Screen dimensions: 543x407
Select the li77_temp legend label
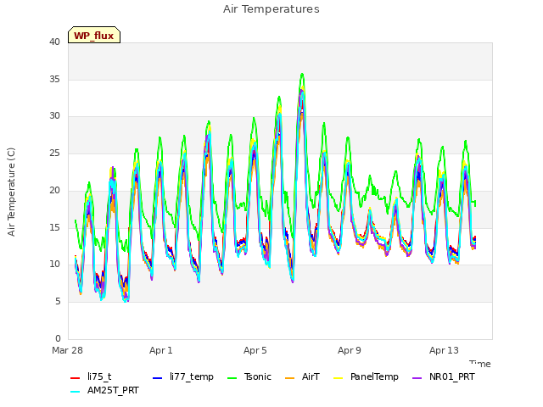pyautogui.click(x=192, y=376)
